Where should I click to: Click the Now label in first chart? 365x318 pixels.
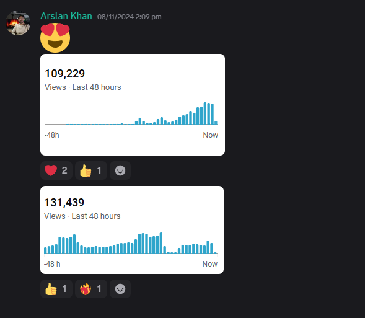pos(211,135)
